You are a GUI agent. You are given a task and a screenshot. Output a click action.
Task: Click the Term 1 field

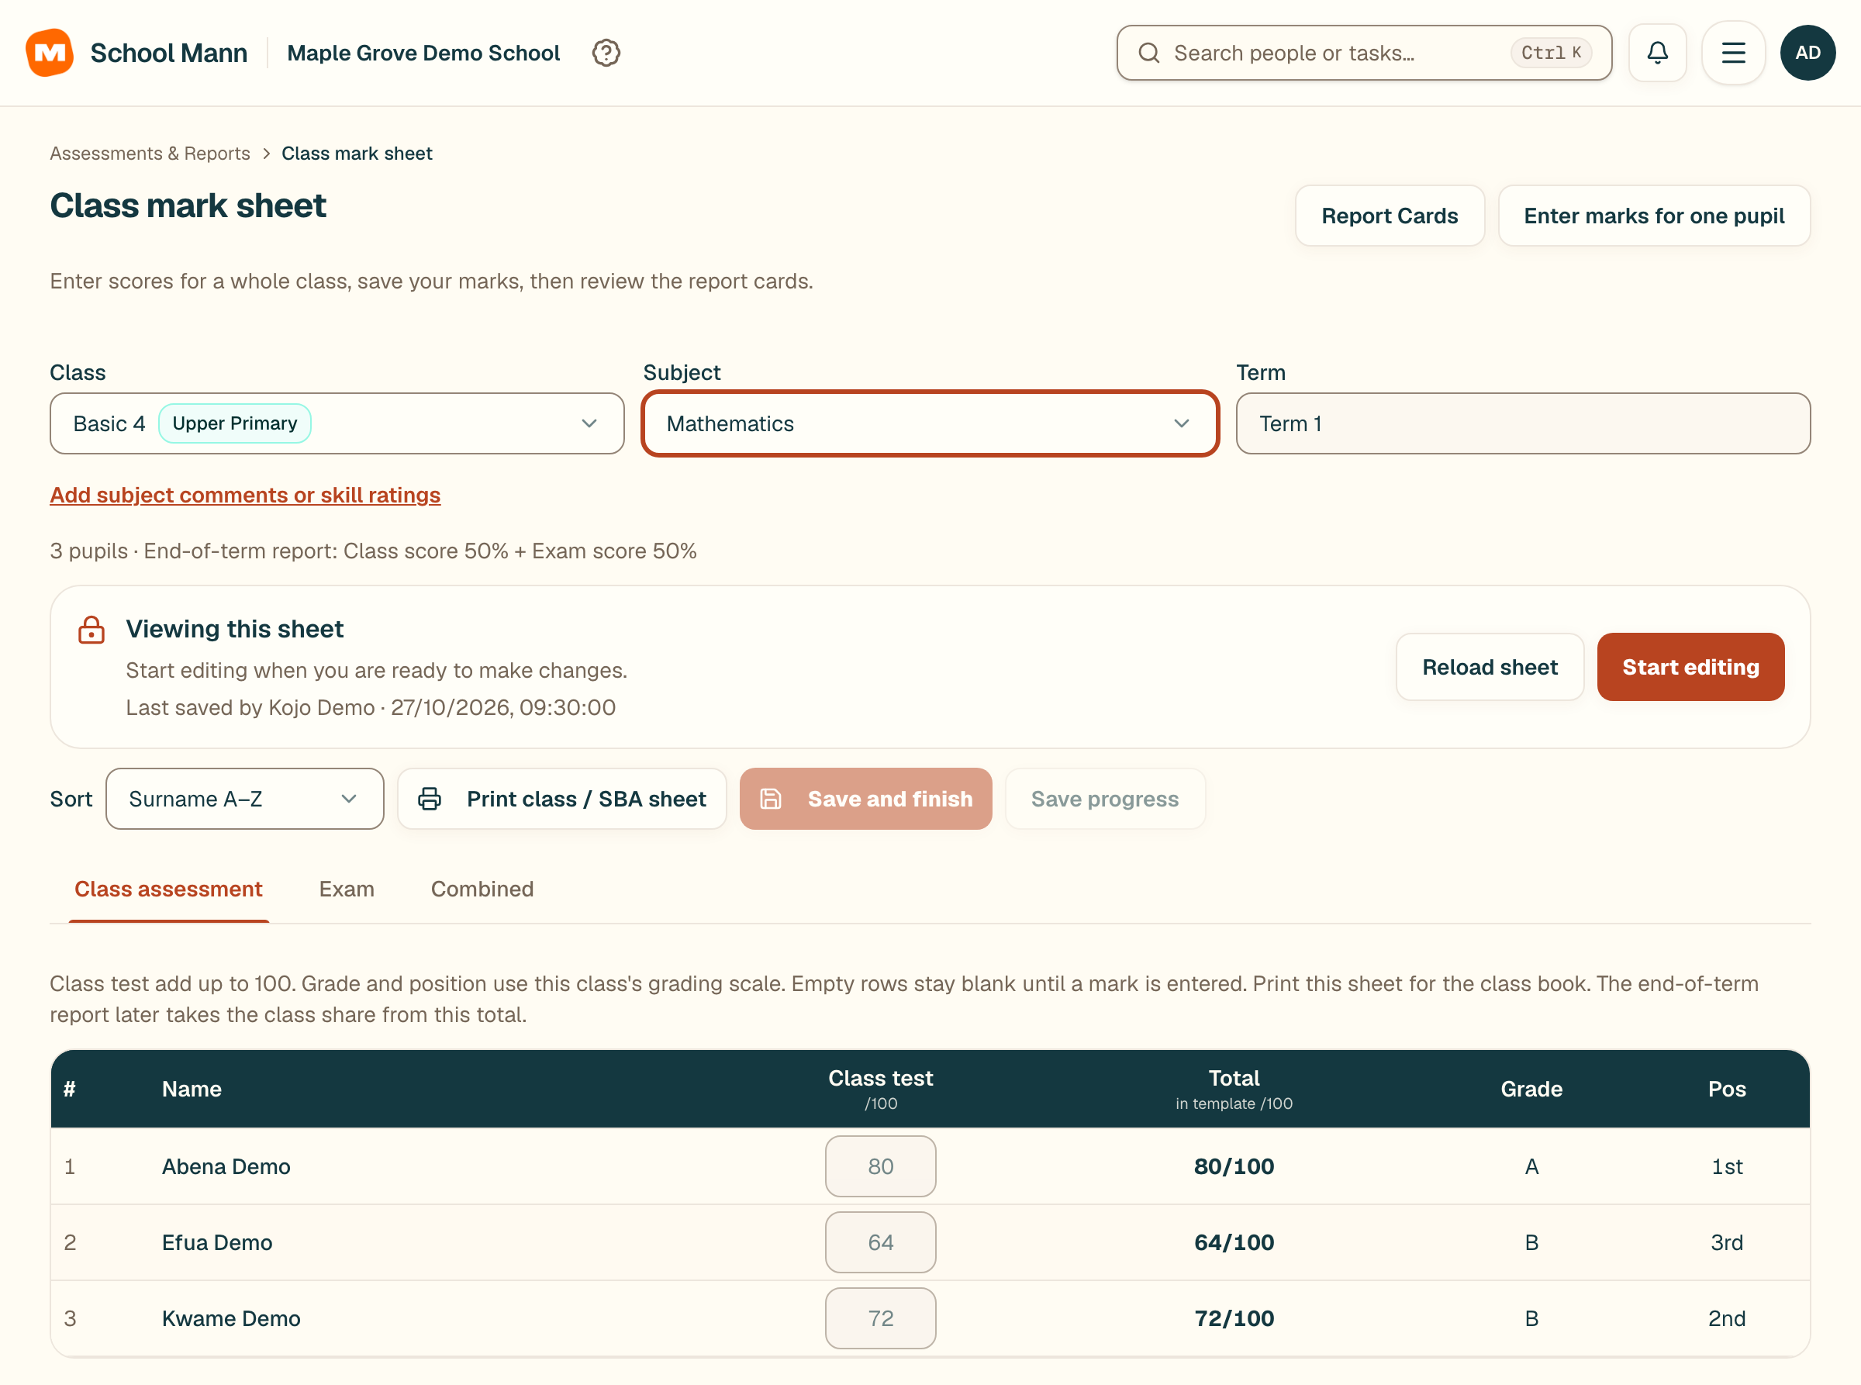click(x=1523, y=423)
